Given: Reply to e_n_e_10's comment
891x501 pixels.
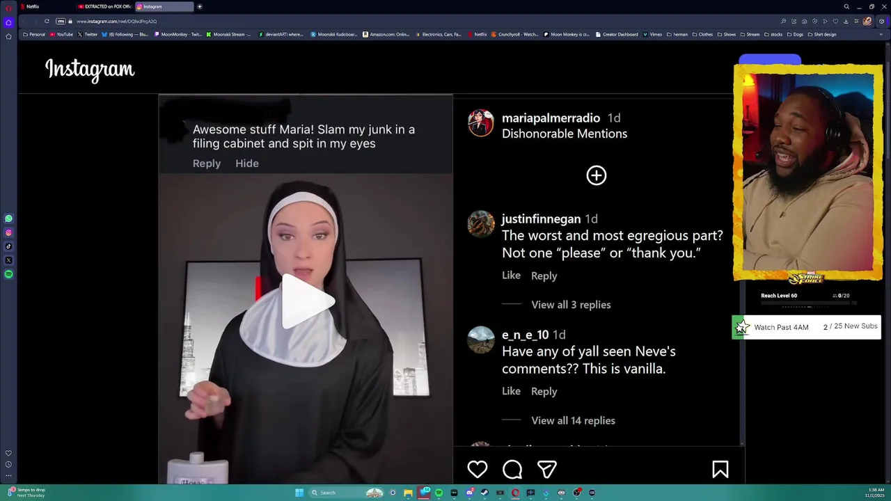Looking at the screenshot, I should click(x=544, y=391).
